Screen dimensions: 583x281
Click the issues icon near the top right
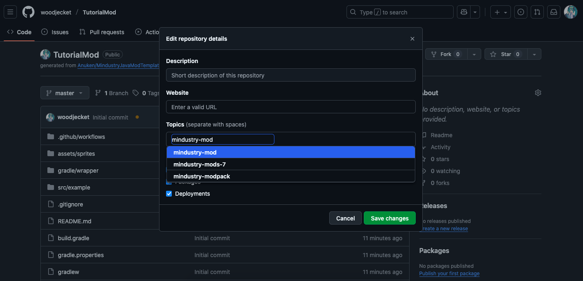point(520,12)
